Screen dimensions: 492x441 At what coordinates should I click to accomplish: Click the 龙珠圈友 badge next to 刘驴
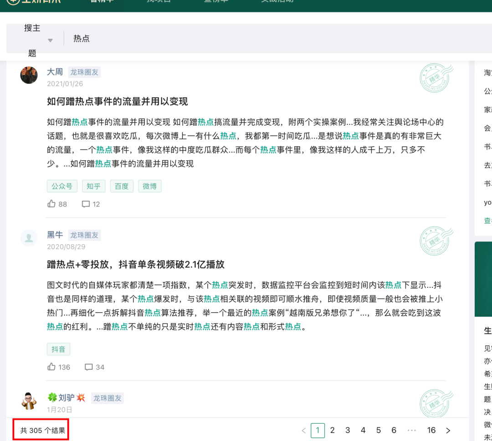(108, 398)
